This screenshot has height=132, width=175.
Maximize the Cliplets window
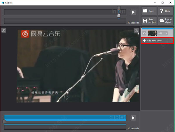click(x=162, y=3)
